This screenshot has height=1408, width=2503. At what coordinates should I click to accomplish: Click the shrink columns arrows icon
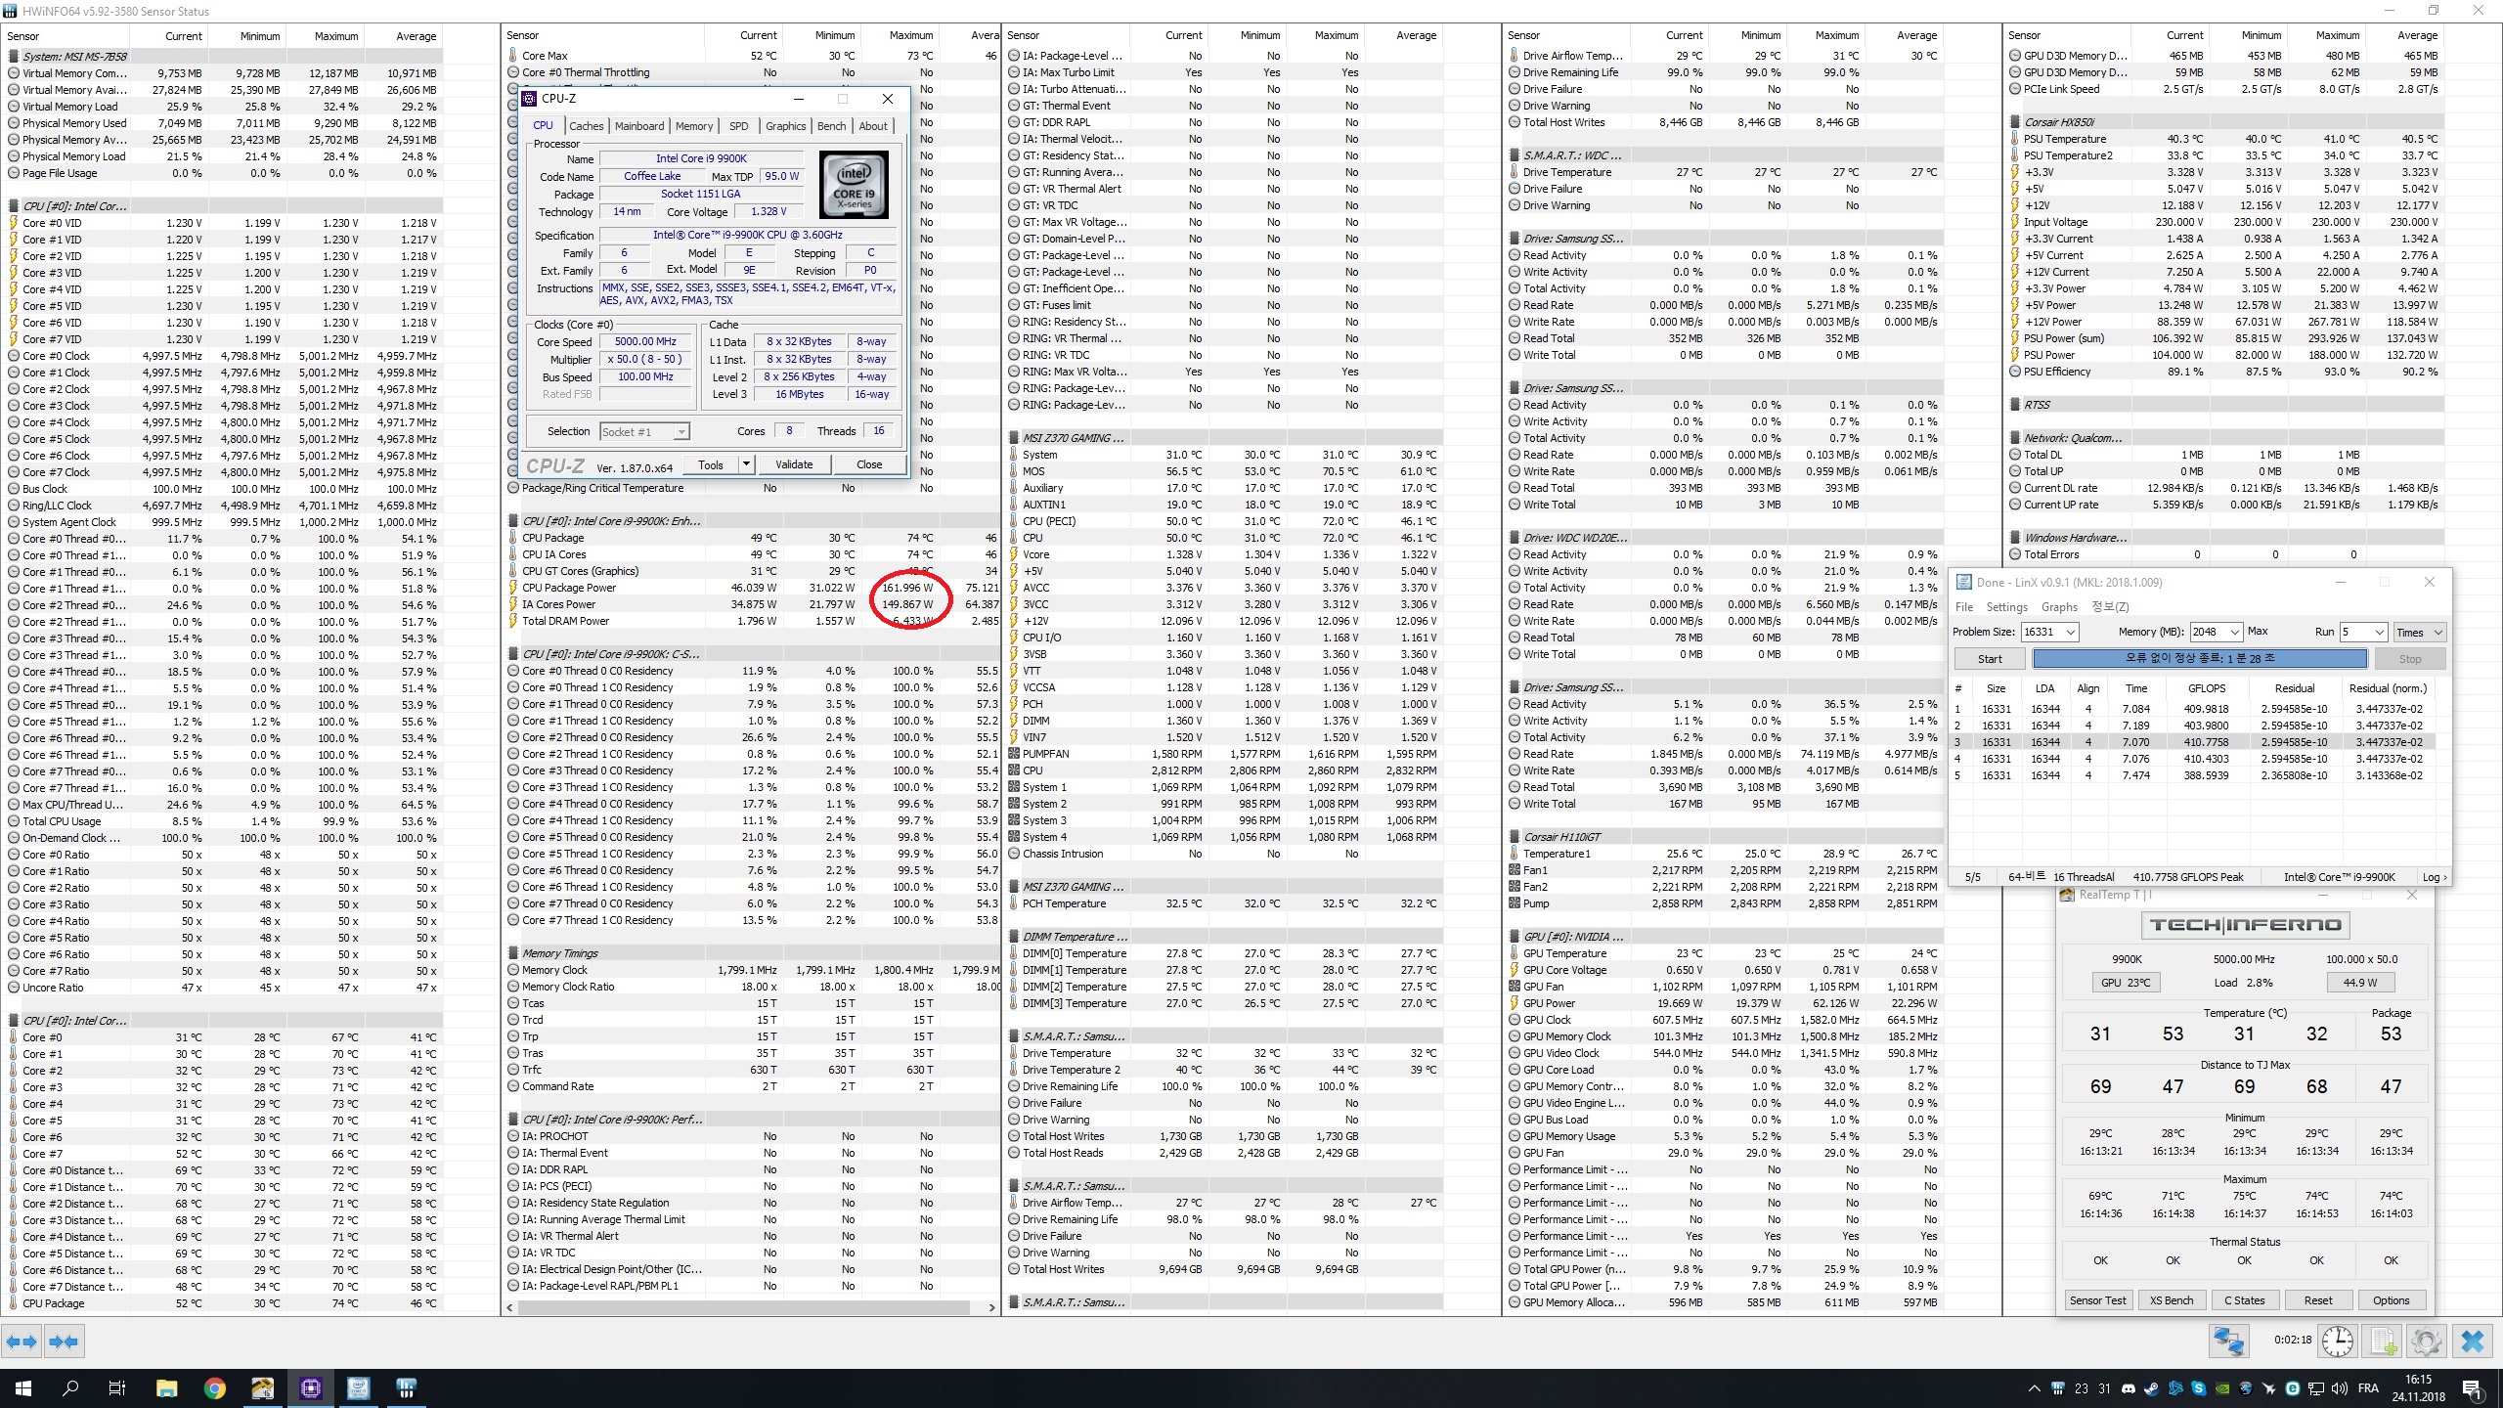(64, 1342)
